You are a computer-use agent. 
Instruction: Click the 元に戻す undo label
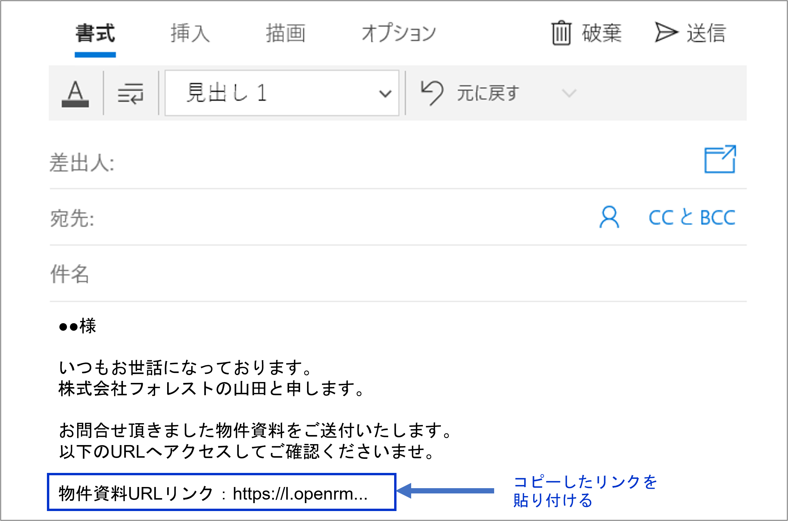(x=488, y=93)
